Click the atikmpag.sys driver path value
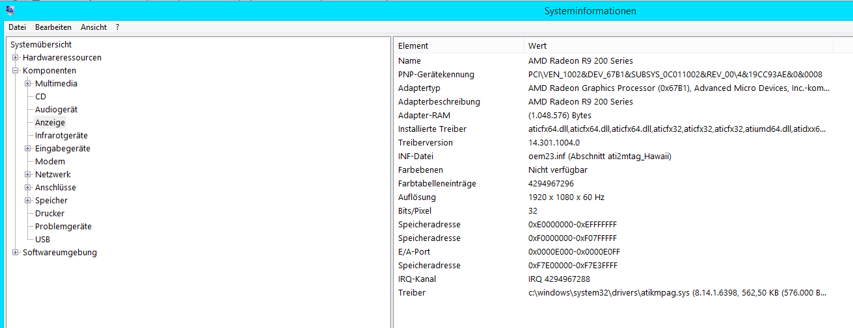Image resolution: width=853 pixels, height=328 pixels. (677, 293)
